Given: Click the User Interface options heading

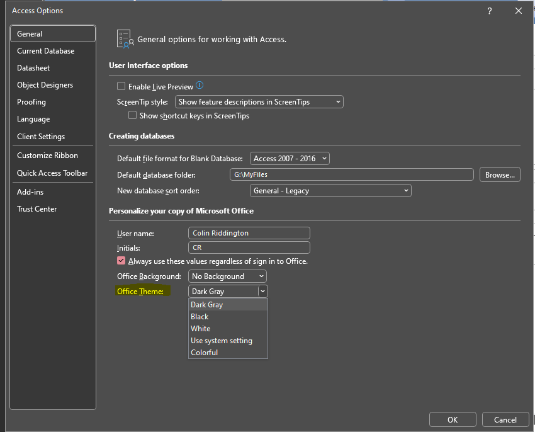Looking at the screenshot, I should tap(149, 65).
